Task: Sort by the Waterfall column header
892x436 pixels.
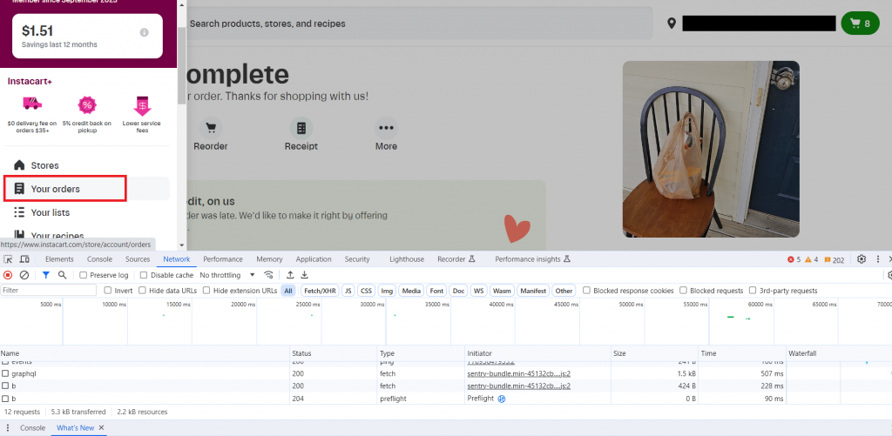Action: (839, 353)
